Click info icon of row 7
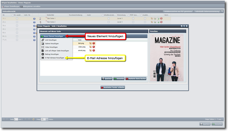The image size is (228, 131). 34,40
